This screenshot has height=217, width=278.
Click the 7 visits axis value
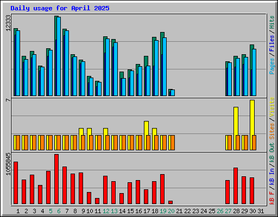pos(8,100)
